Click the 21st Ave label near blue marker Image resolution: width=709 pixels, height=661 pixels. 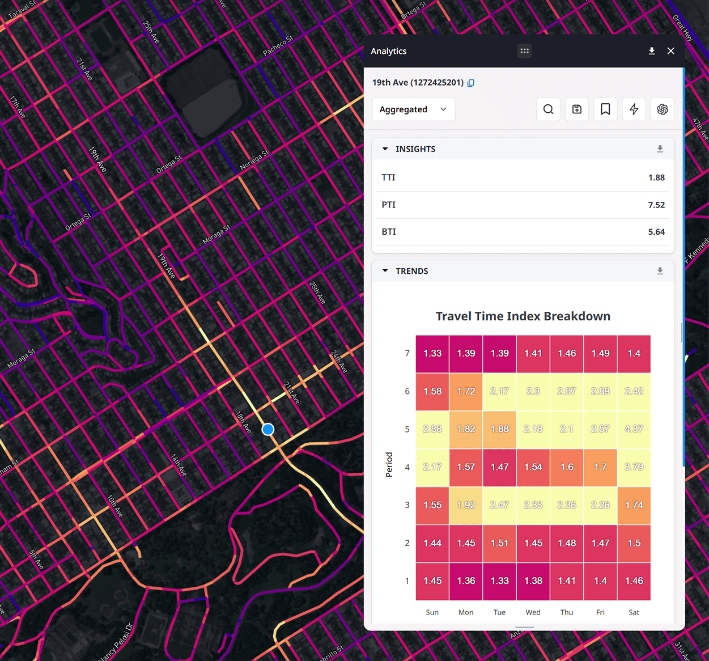click(291, 392)
